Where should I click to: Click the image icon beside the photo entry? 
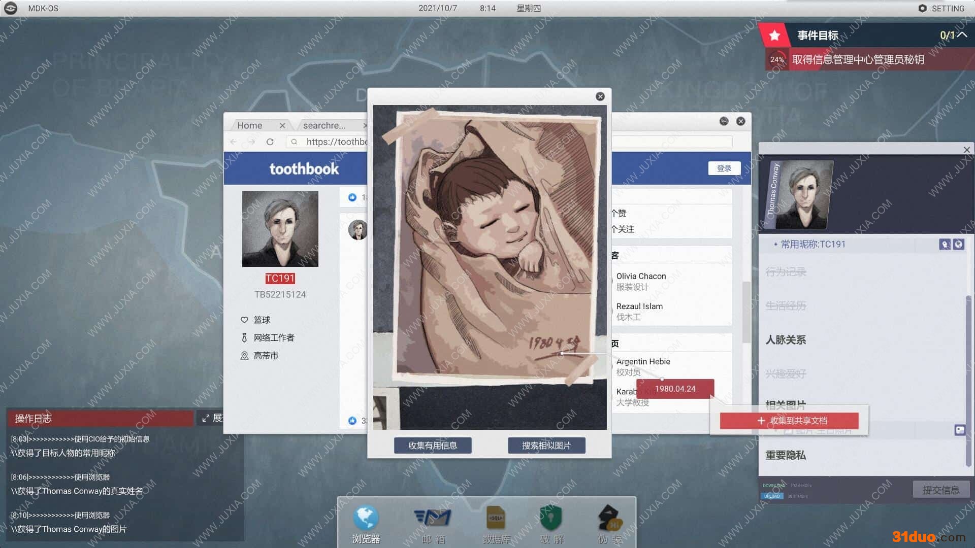[x=959, y=430]
